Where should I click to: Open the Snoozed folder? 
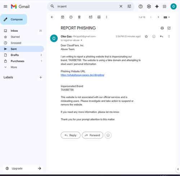pos(22,43)
